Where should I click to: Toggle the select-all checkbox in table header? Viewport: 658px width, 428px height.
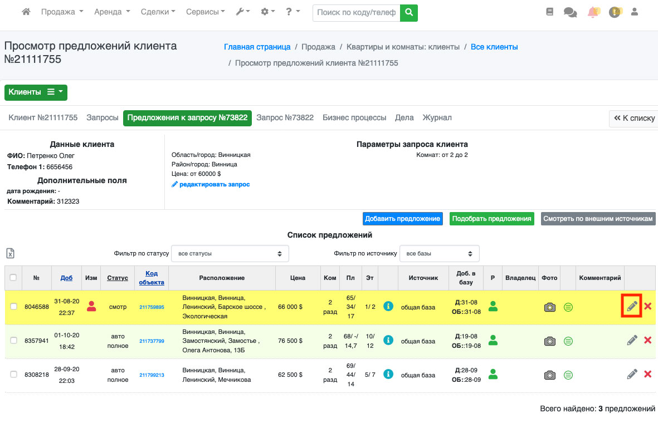pyautogui.click(x=13, y=278)
